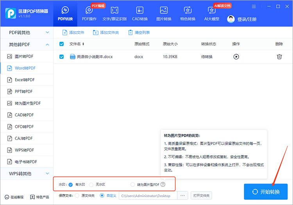The image size is (293, 205).
Task: Click the 英语微小说剧本.docx file name
Action: click(95, 57)
